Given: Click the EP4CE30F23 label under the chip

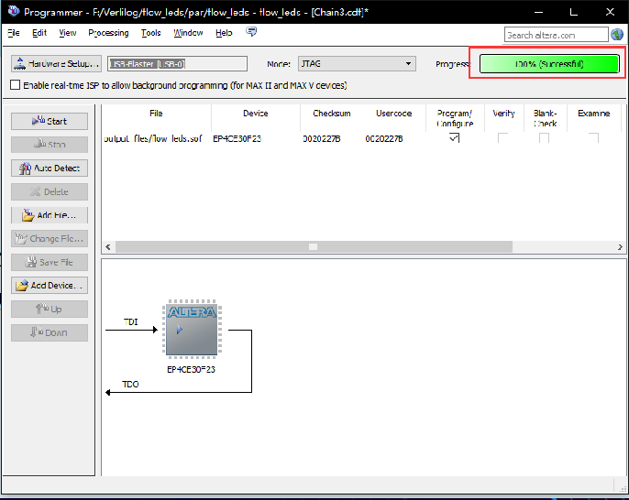Looking at the screenshot, I should click(192, 369).
